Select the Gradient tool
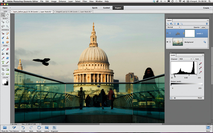The height and width of the screenshot is (133, 213). 7,54
